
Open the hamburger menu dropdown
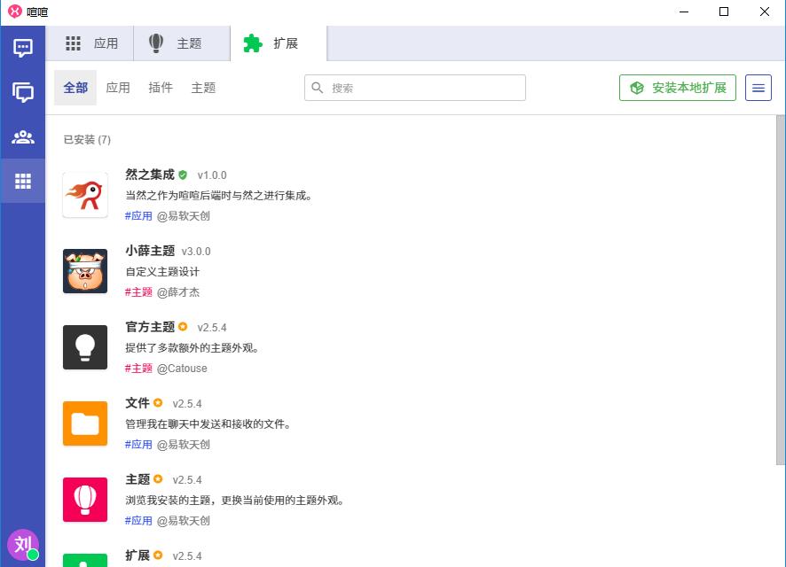click(758, 88)
